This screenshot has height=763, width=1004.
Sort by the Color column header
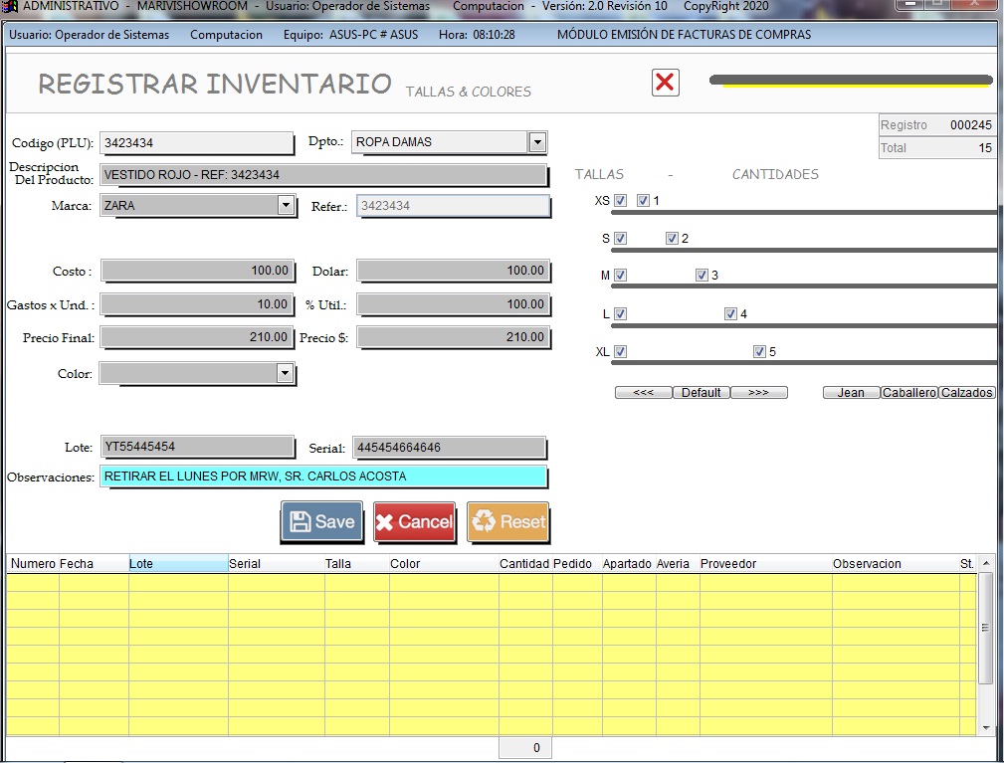(x=445, y=564)
